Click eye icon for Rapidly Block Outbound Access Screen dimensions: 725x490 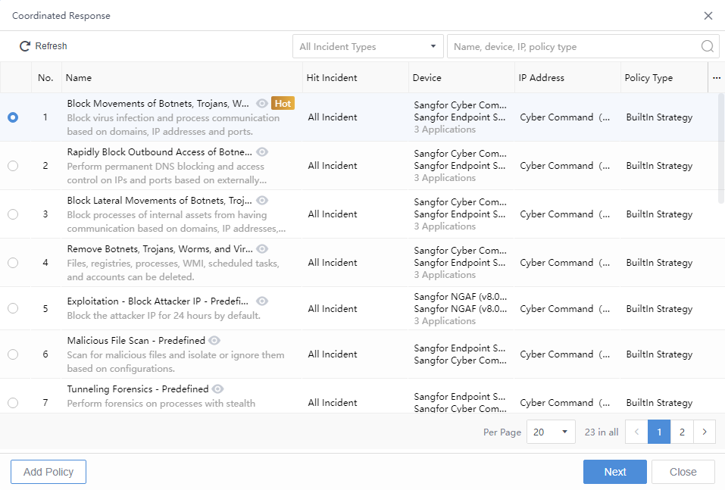pos(262,152)
